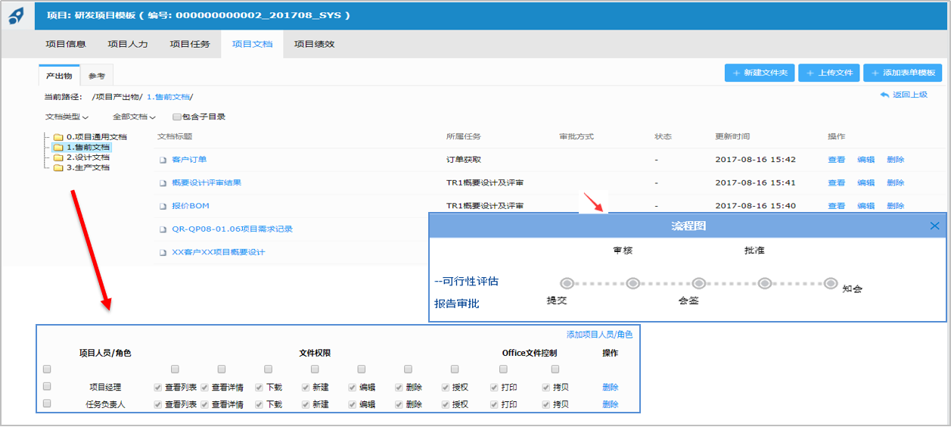
Task: Click the 知会 node in flowchart
Action: 831,283
